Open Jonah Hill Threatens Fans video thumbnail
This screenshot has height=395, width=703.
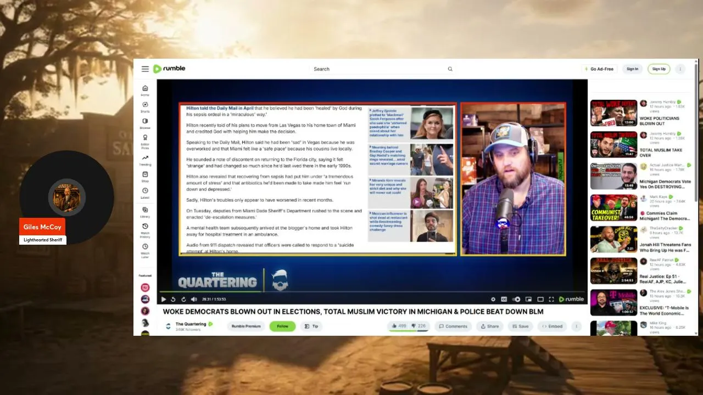[x=613, y=239]
